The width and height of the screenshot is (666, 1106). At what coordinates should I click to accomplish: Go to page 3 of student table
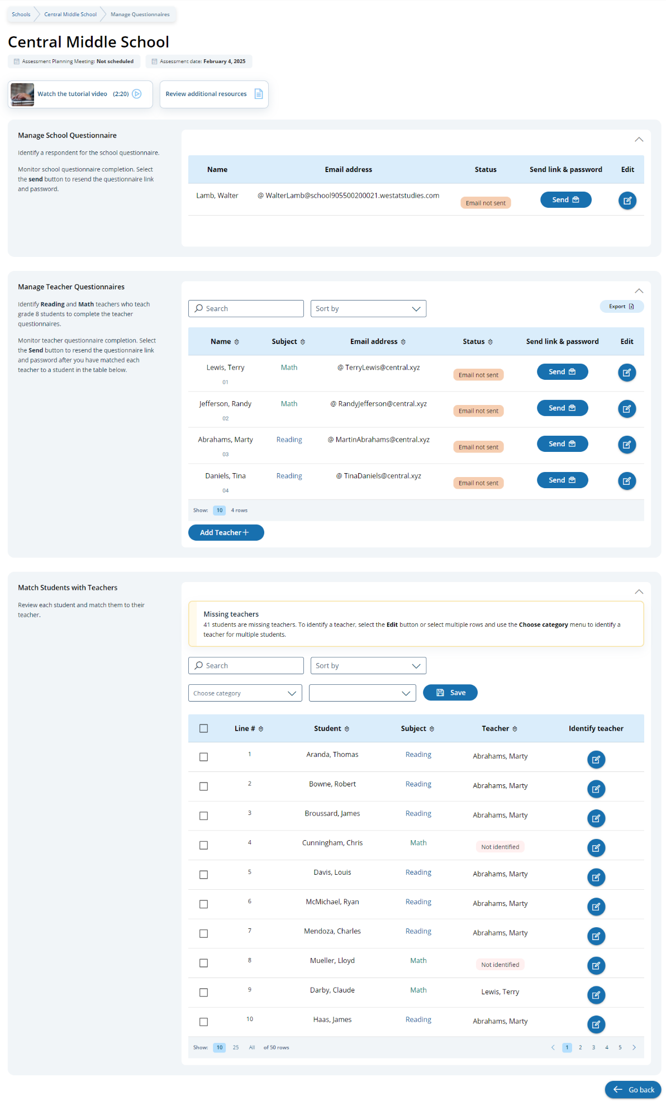pos(593,1047)
